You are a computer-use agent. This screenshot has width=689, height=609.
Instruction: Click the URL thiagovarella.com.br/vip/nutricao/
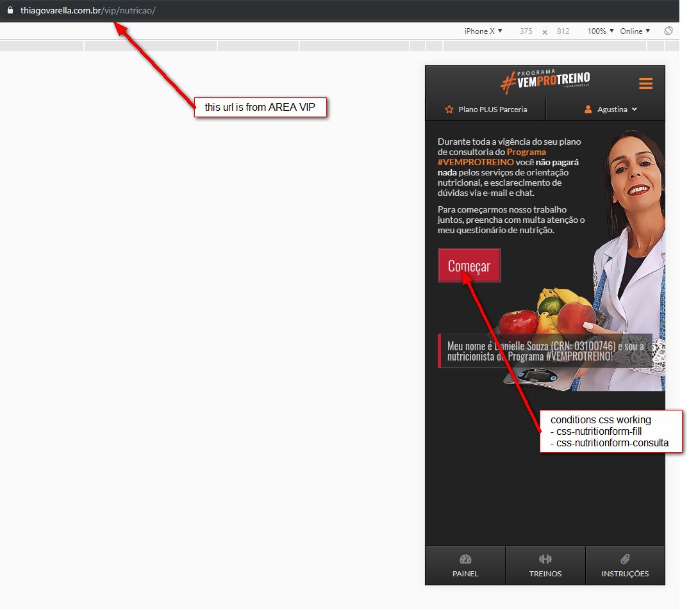click(88, 10)
